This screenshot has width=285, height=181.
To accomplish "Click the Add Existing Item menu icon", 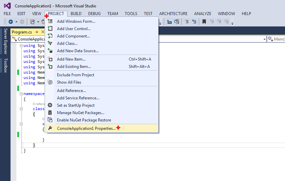I will [x=50, y=66].
